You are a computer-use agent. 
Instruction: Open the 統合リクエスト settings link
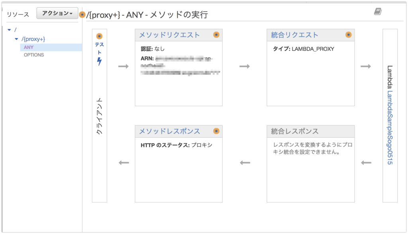(x=294, y=35)
